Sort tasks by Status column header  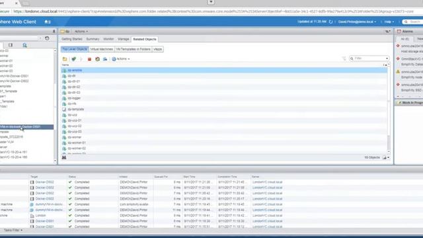pos(72,177)
